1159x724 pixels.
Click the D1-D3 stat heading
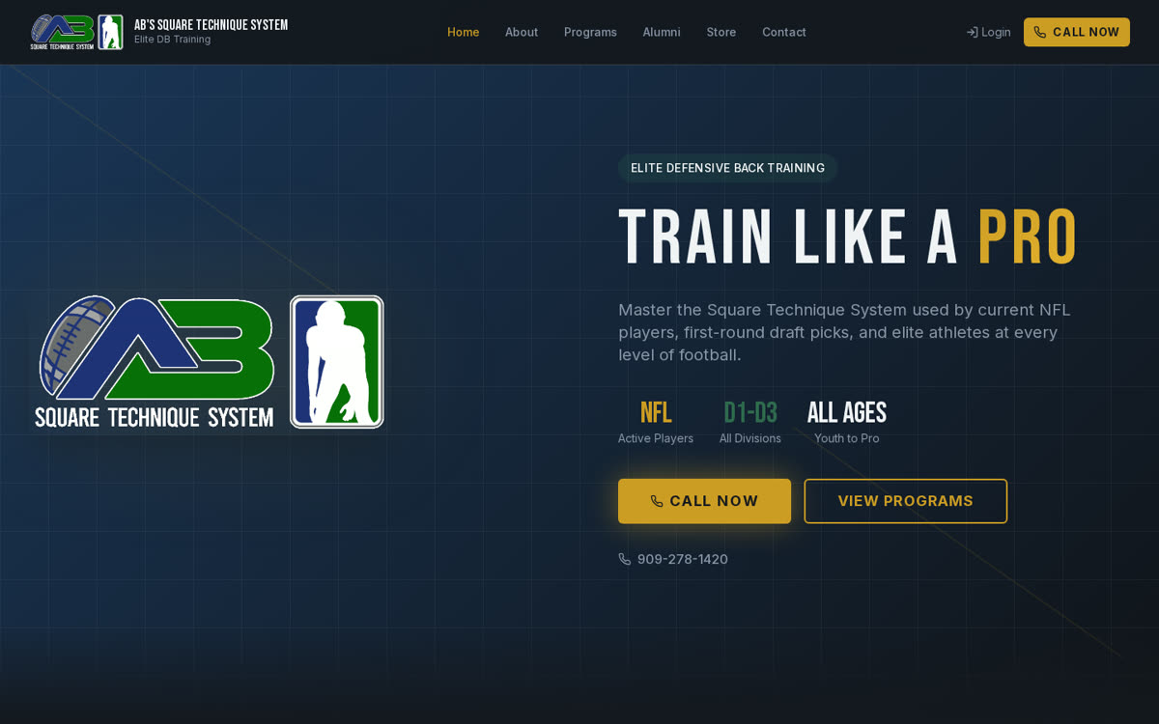pos(750,413)
